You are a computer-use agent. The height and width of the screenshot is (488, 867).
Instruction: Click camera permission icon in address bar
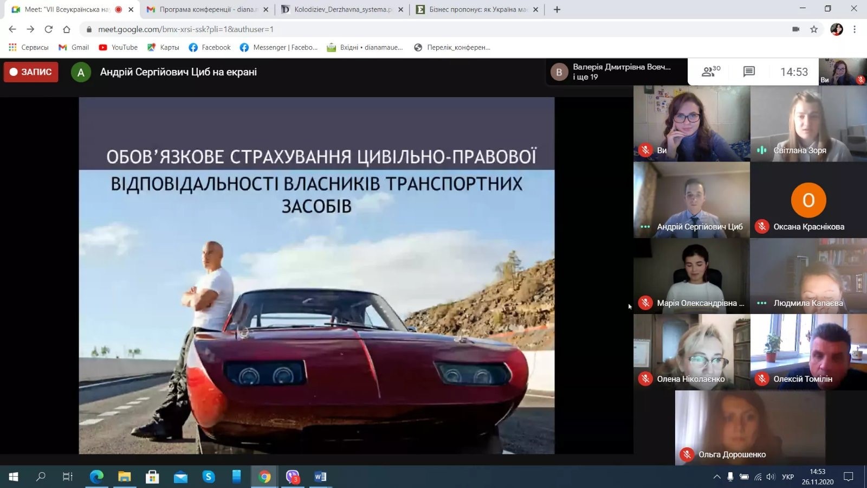coord(795,29)
